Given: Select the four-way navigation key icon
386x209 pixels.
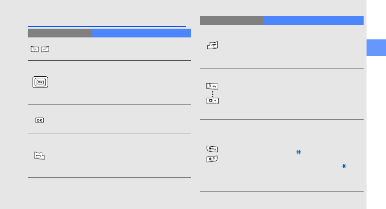Looking at the screenshot, I should [40, 82].
